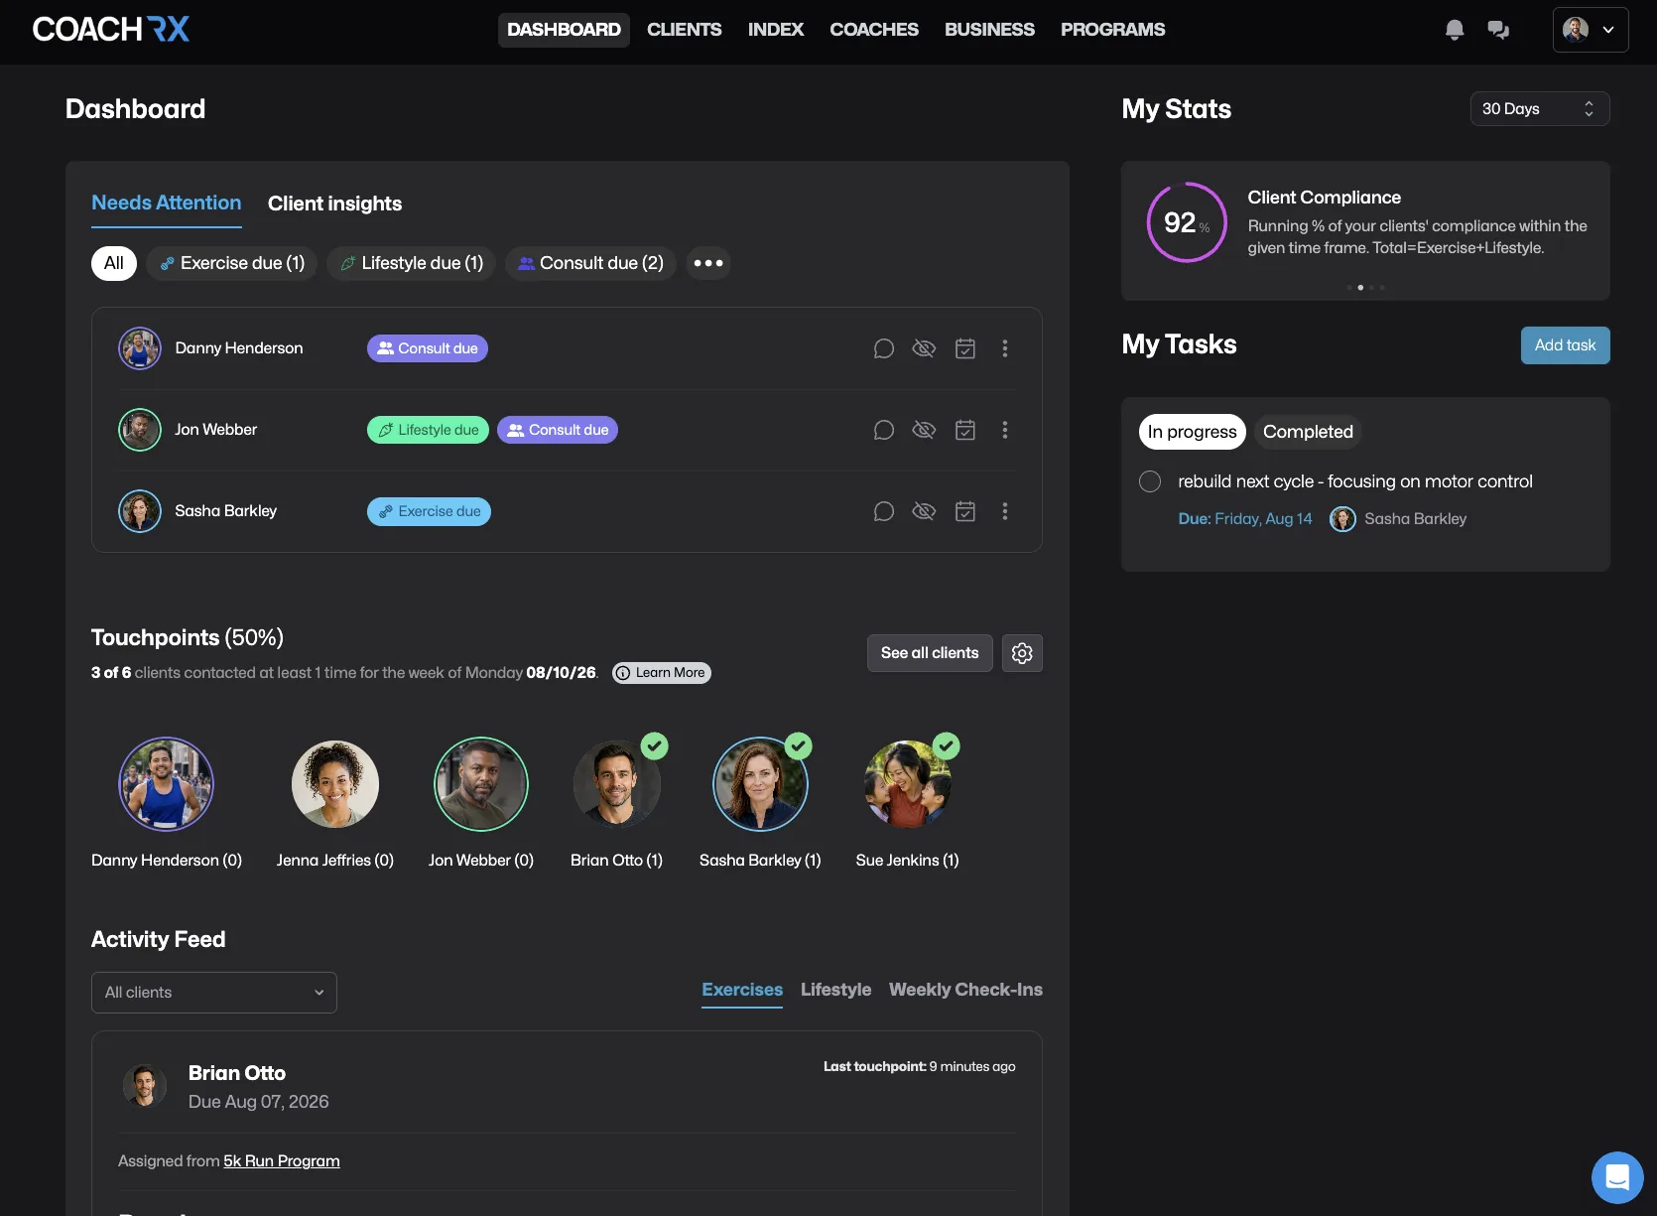Open more options for Danny Henderson
This screenshot has height=1216, width=1657.
coord(1005,348)
